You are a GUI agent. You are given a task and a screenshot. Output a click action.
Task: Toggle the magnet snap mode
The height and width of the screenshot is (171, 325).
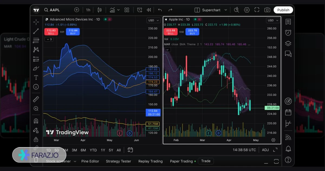pyautogui.click(x=36, y=121)
